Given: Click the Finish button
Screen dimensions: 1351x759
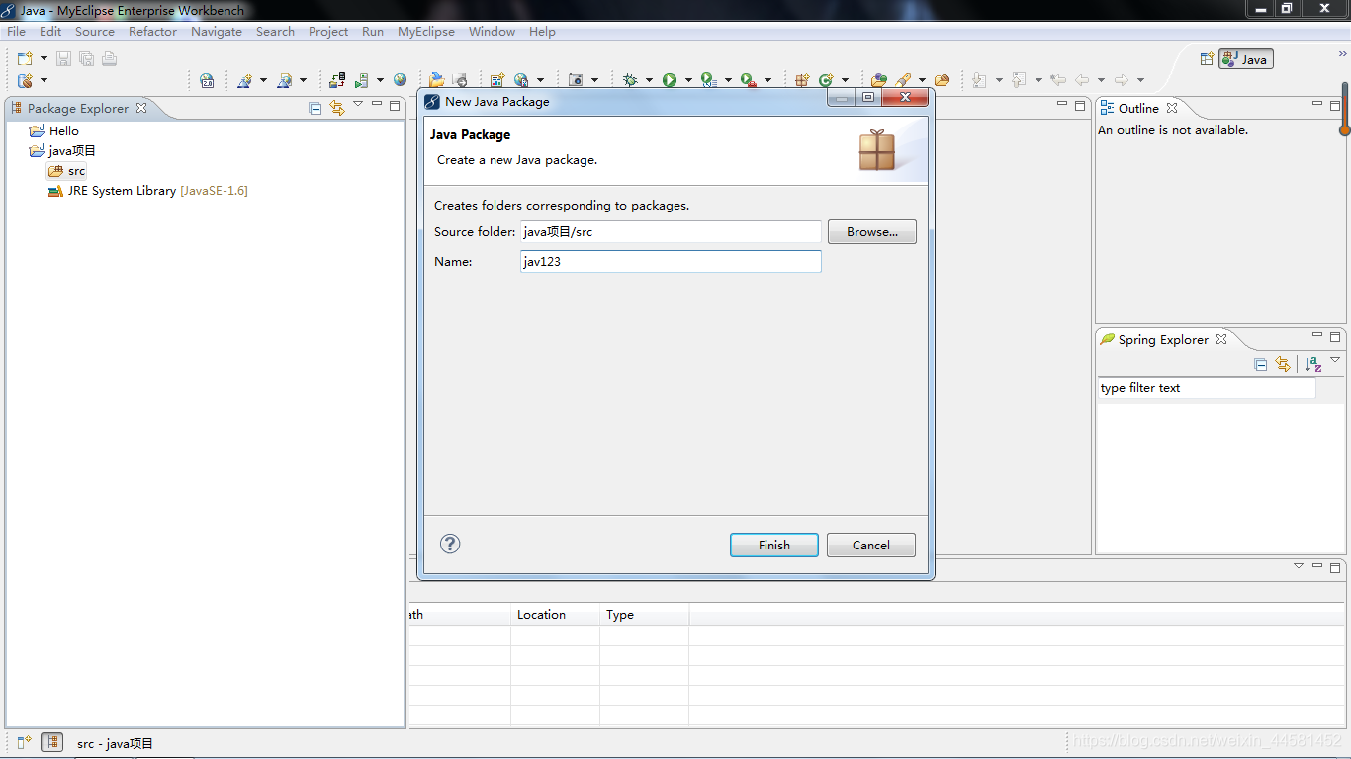Looking at the screenshot, I should pos(774,545).
